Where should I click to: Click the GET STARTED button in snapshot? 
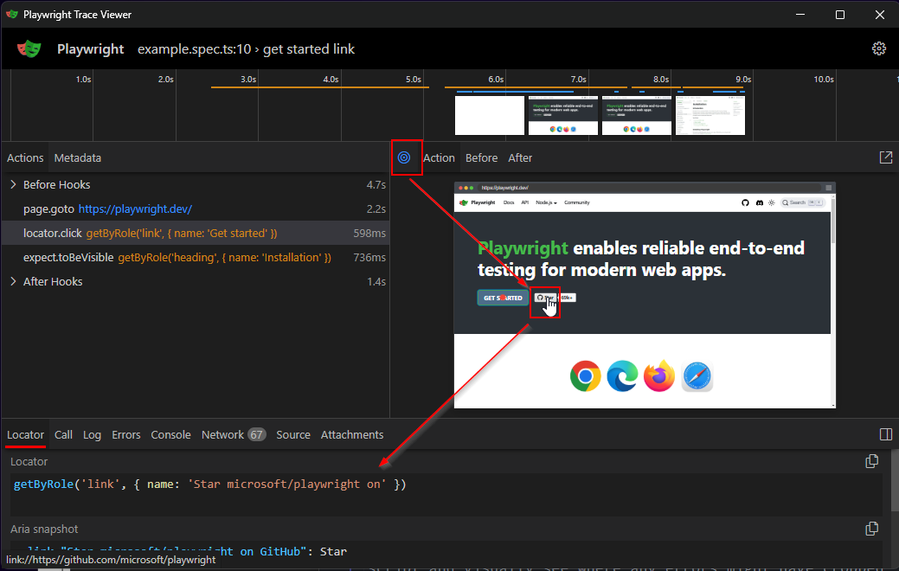point(503,298)
